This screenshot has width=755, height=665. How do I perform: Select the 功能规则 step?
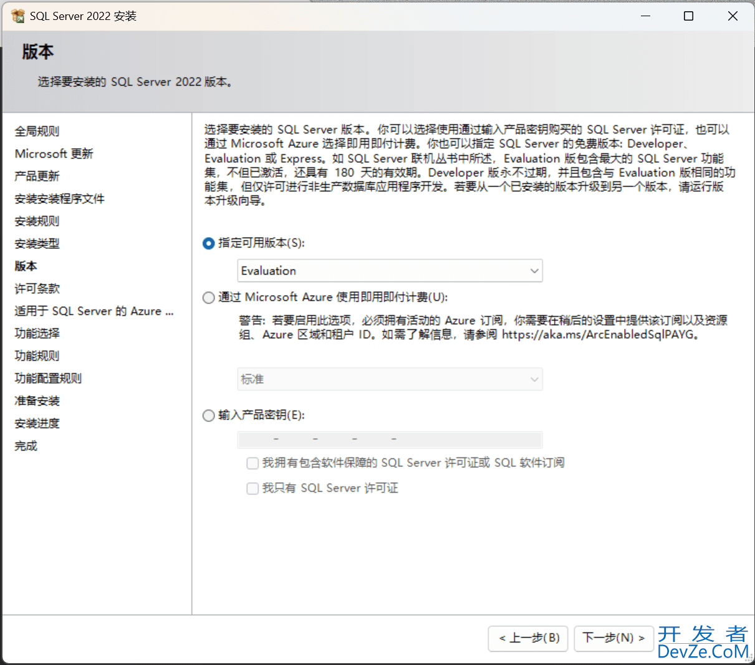37,356
